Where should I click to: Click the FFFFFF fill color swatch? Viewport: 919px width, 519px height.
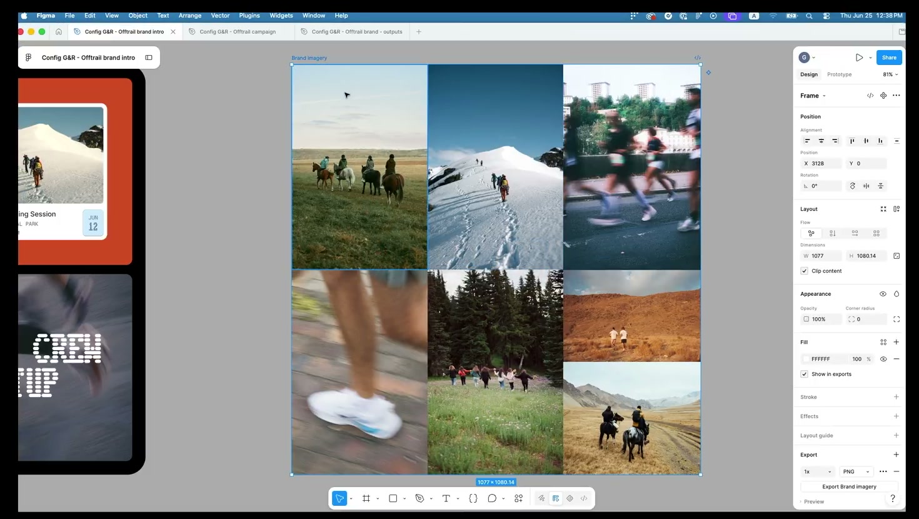coord(806,359)
